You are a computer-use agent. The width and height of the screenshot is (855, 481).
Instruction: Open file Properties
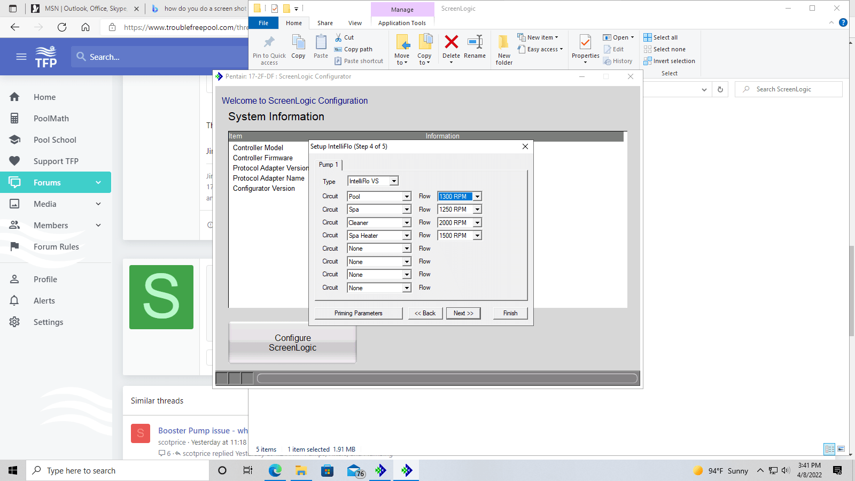[586, 49]
